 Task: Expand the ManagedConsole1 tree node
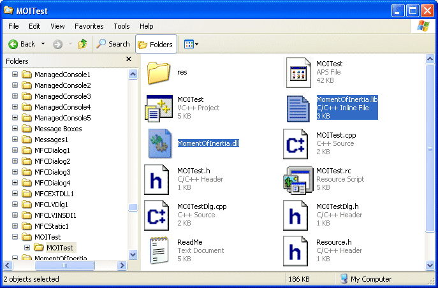coord(15,75)
